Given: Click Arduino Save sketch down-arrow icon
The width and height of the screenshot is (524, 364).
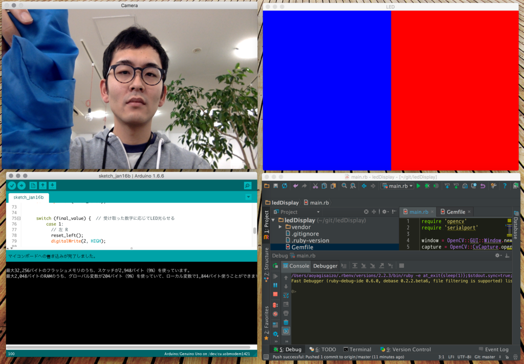Looking at the screenshot, I should (53, 186).
